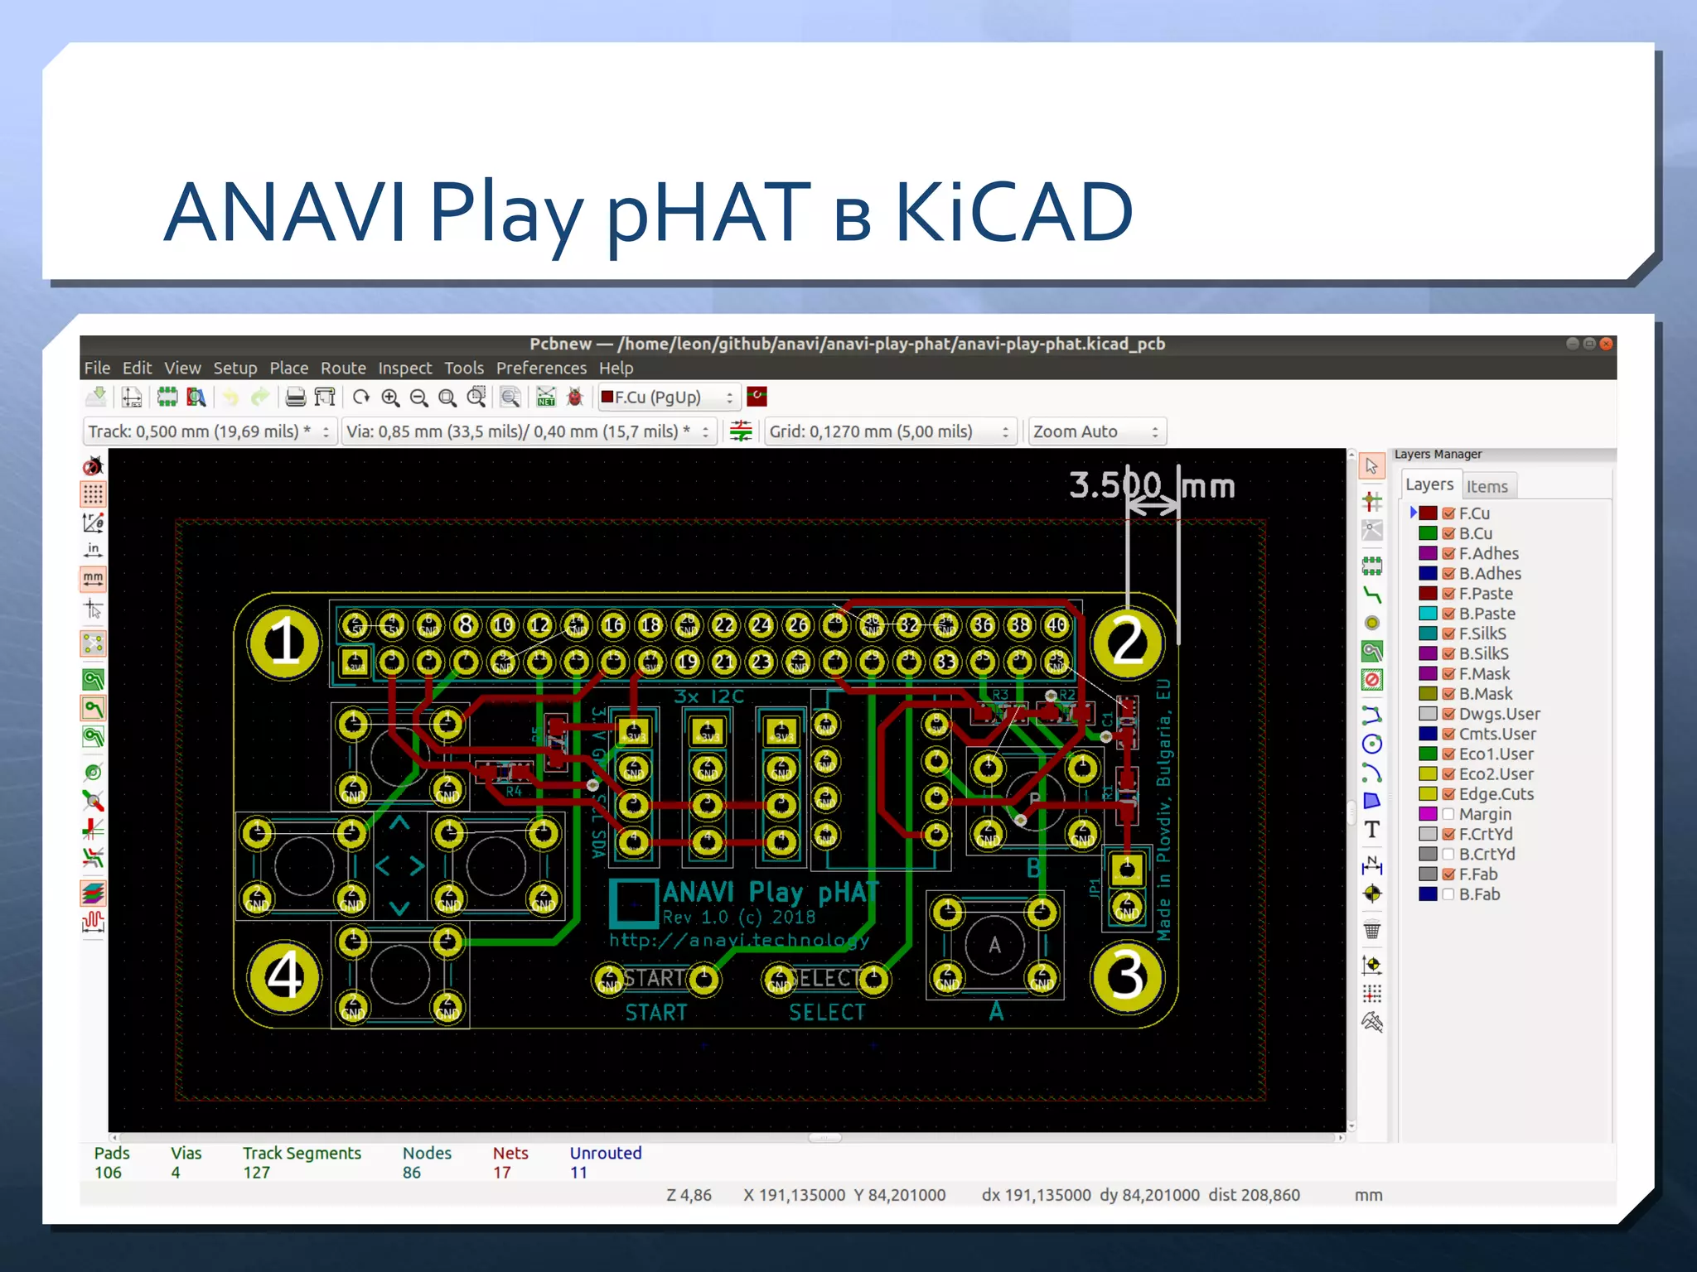This screenshot has height=1272, width=1697.
Task: Expand the Track width dropdown
Action: pos(209,432)
